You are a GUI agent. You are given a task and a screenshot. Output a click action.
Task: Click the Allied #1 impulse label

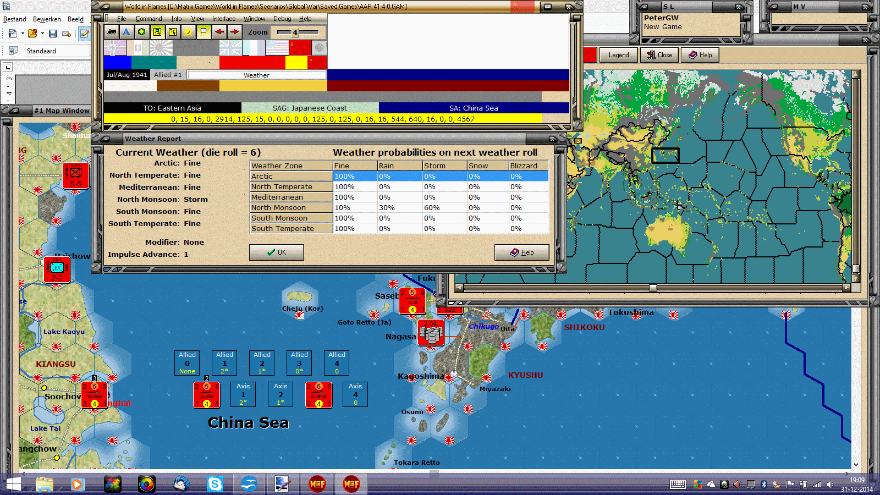pyautogui.click(x=168, y=75)
